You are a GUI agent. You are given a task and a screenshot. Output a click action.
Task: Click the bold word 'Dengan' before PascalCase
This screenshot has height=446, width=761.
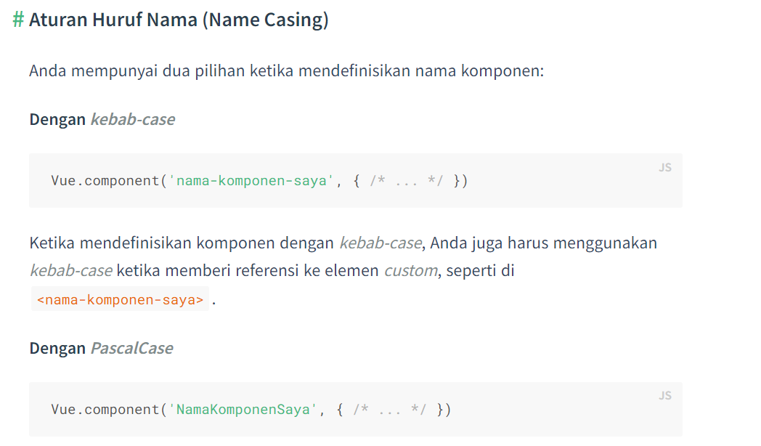click(57, 349)
